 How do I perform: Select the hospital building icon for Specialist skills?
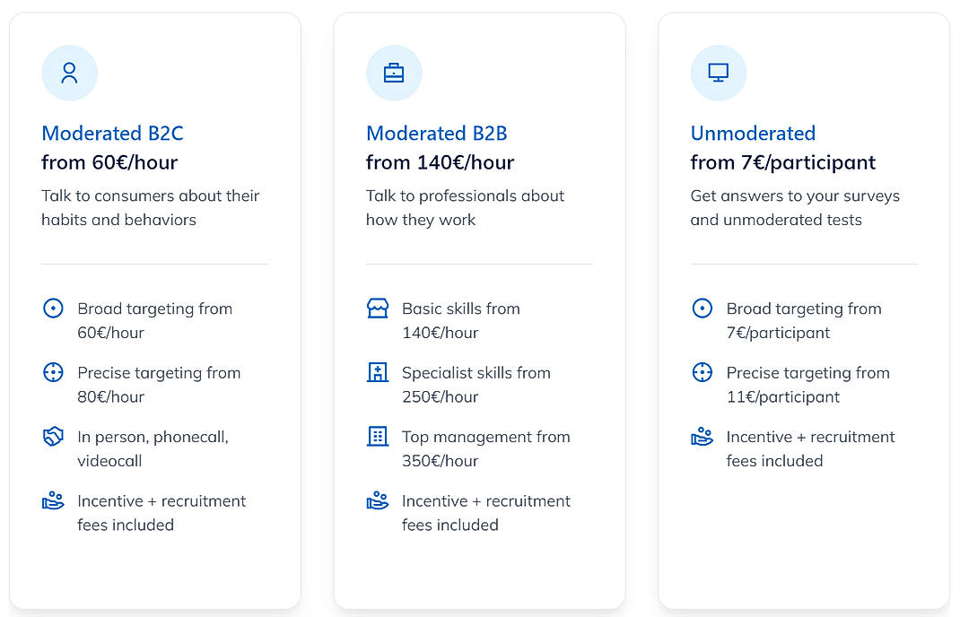pyautogui.click(x=377, y=372)
